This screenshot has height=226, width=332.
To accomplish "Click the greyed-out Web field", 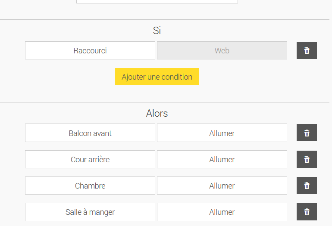I will [x=222, y=50].
